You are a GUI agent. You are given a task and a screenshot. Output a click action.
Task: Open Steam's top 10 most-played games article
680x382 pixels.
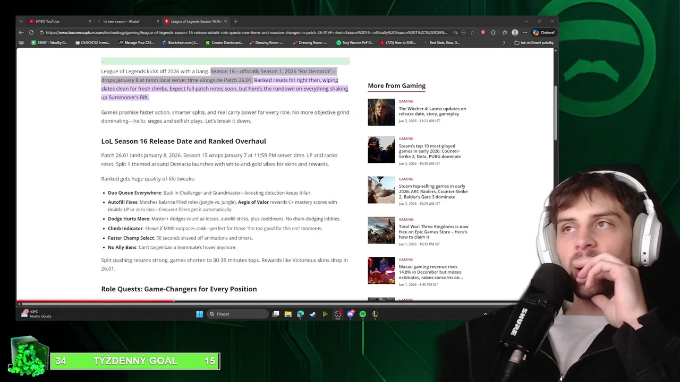pos(430,151)
